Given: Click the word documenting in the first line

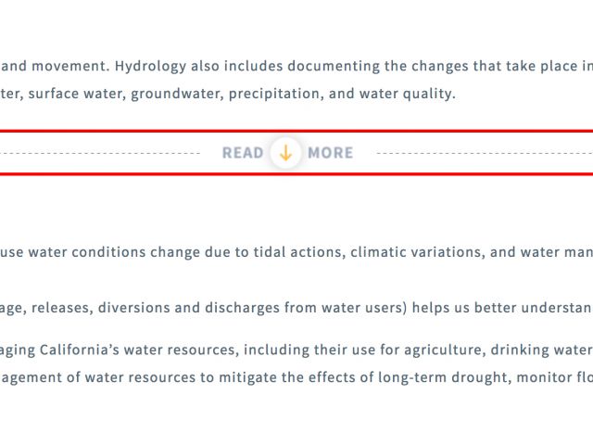Looking at the screenshot, I should 334,66.
